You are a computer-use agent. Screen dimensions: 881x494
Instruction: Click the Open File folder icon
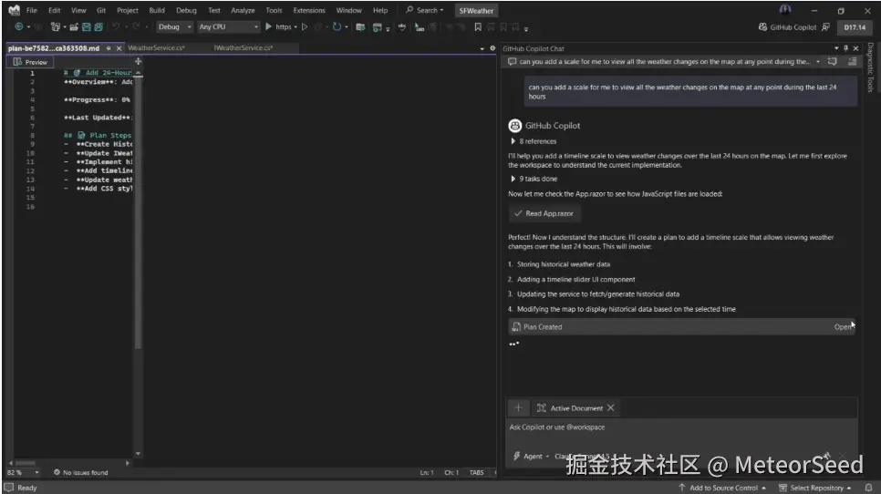(74, 27)
